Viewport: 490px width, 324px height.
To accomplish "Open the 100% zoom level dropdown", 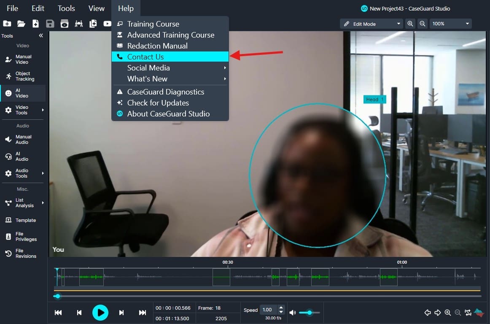I will [450, 24].
